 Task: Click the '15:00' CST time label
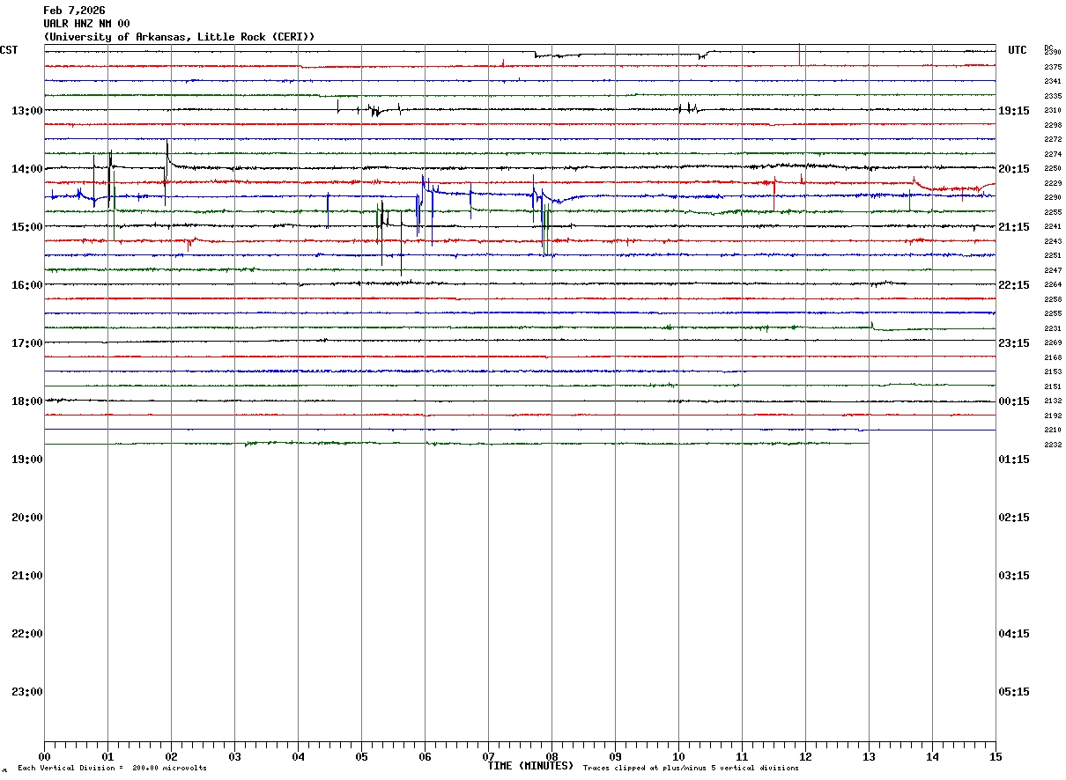click(27, 227)
